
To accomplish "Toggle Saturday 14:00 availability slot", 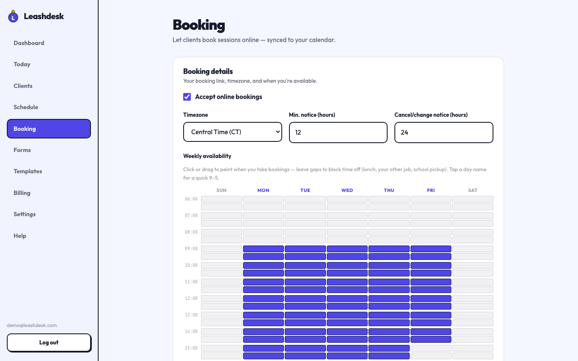I will (473, 332).
